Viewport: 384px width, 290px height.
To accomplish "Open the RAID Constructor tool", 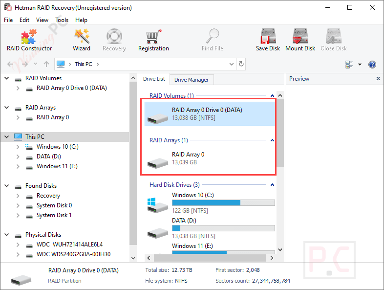I will [29, 40].
